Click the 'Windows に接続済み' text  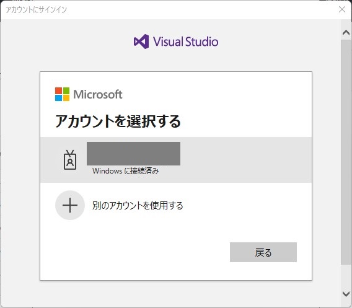(x=125, y=171)
